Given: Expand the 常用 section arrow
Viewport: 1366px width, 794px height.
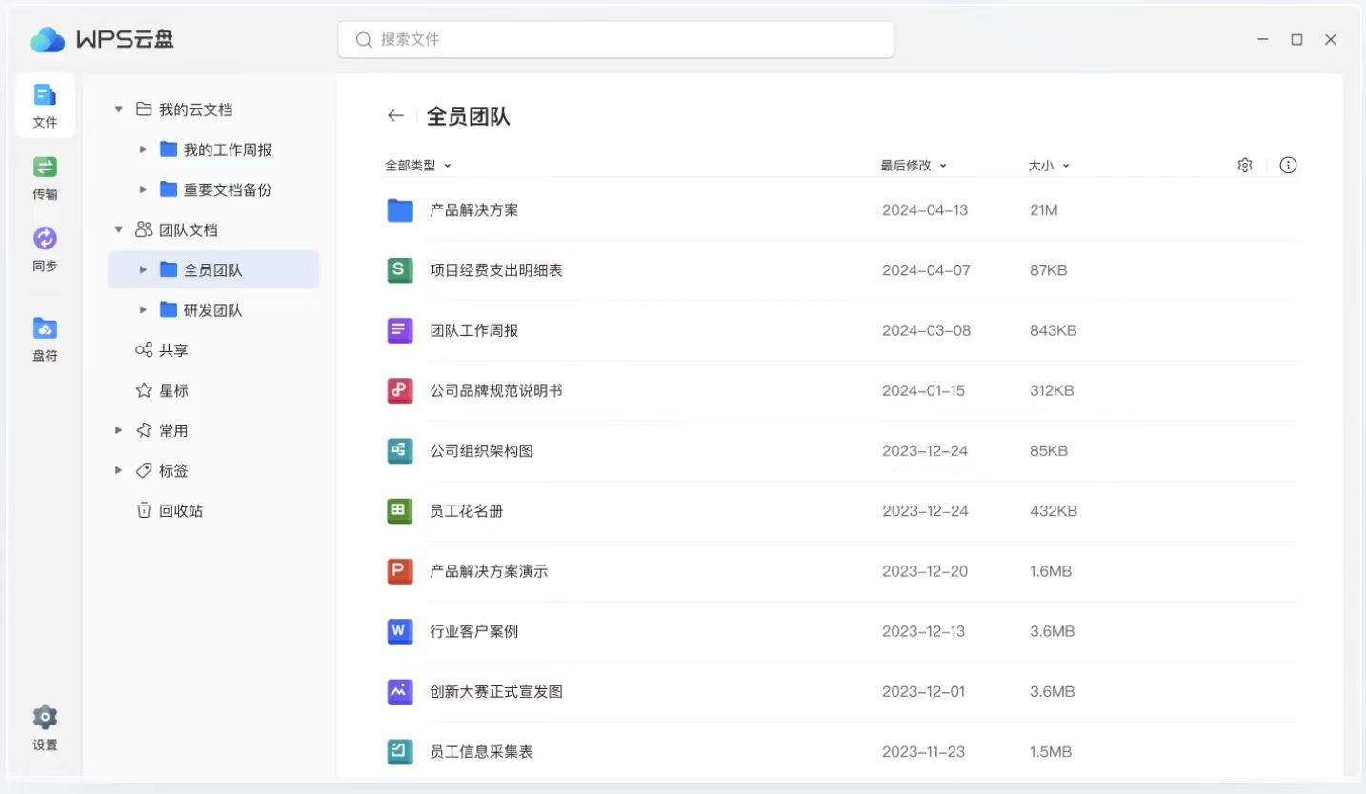Looking at the screenshot, I should click(x=119, y=431).
